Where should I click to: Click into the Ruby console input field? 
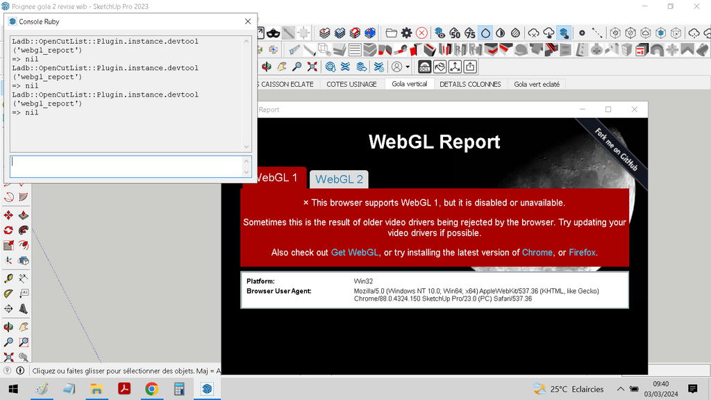tap(127, 167)
